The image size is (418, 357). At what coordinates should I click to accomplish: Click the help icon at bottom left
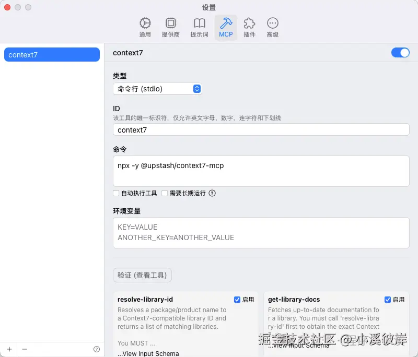pos(96,349)
